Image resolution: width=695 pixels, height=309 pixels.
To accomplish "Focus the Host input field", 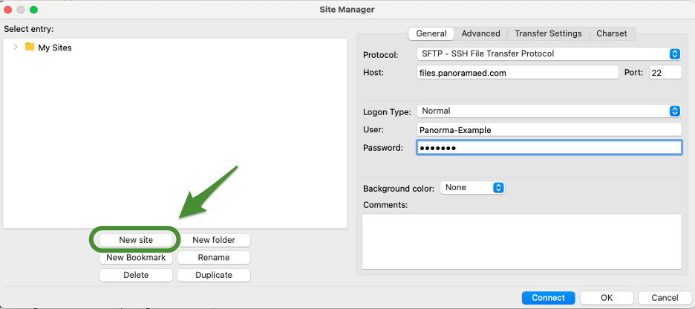I will pos(518,73).
